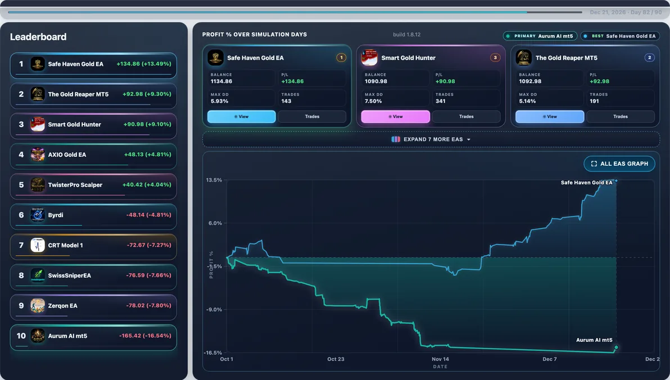Viewport: 670px width, 380px height.
Task: Select Safe Haven Gold EA leaderboard row
Action: 93,65
